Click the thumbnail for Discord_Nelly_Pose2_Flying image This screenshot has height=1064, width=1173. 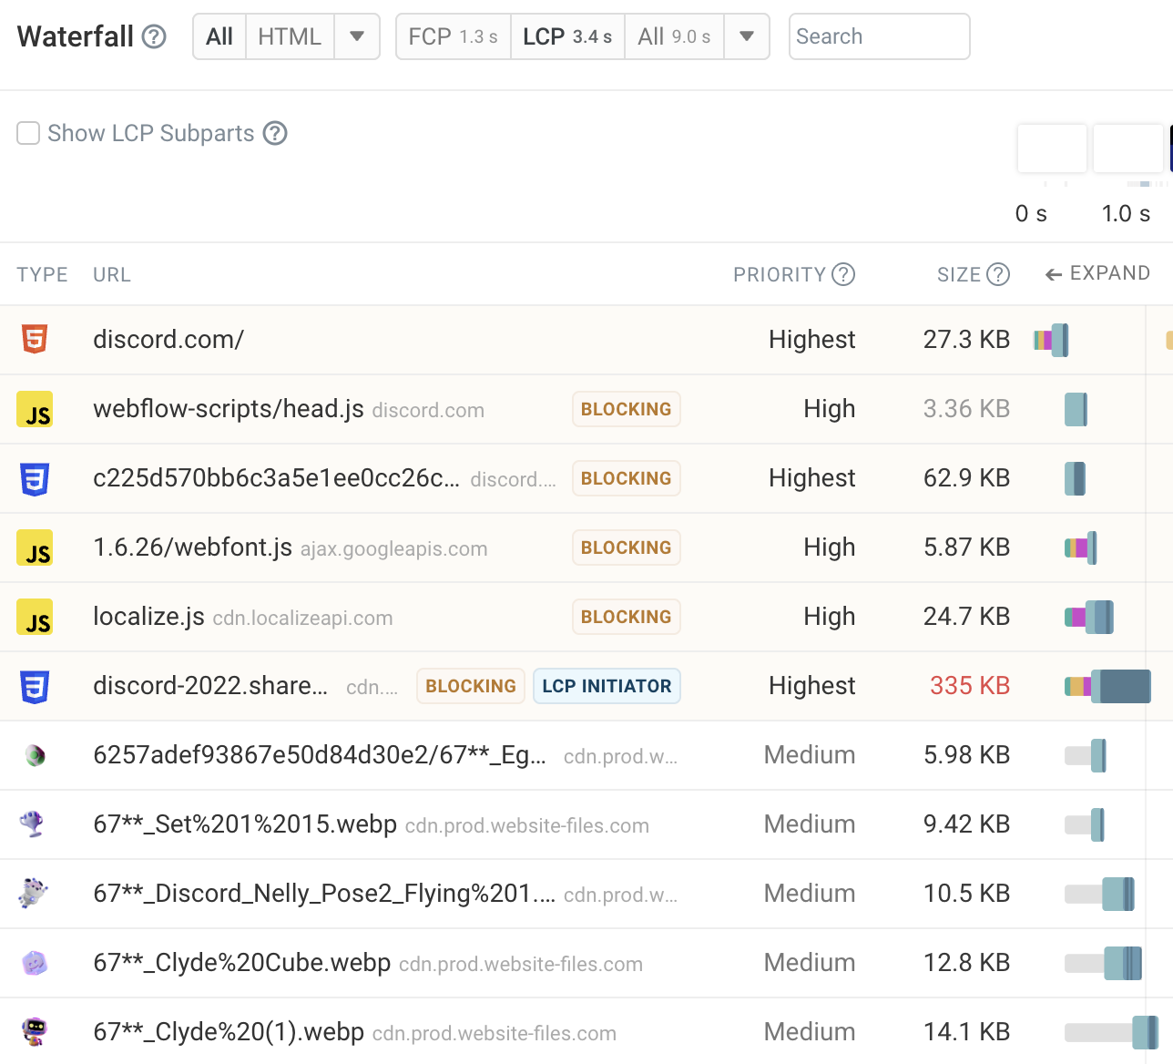tap(34, 893)
